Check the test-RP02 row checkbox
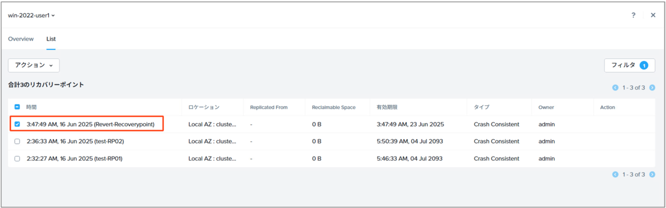This screenshot has height=208, width=666. pyautogui.click(x=17, y=141)
